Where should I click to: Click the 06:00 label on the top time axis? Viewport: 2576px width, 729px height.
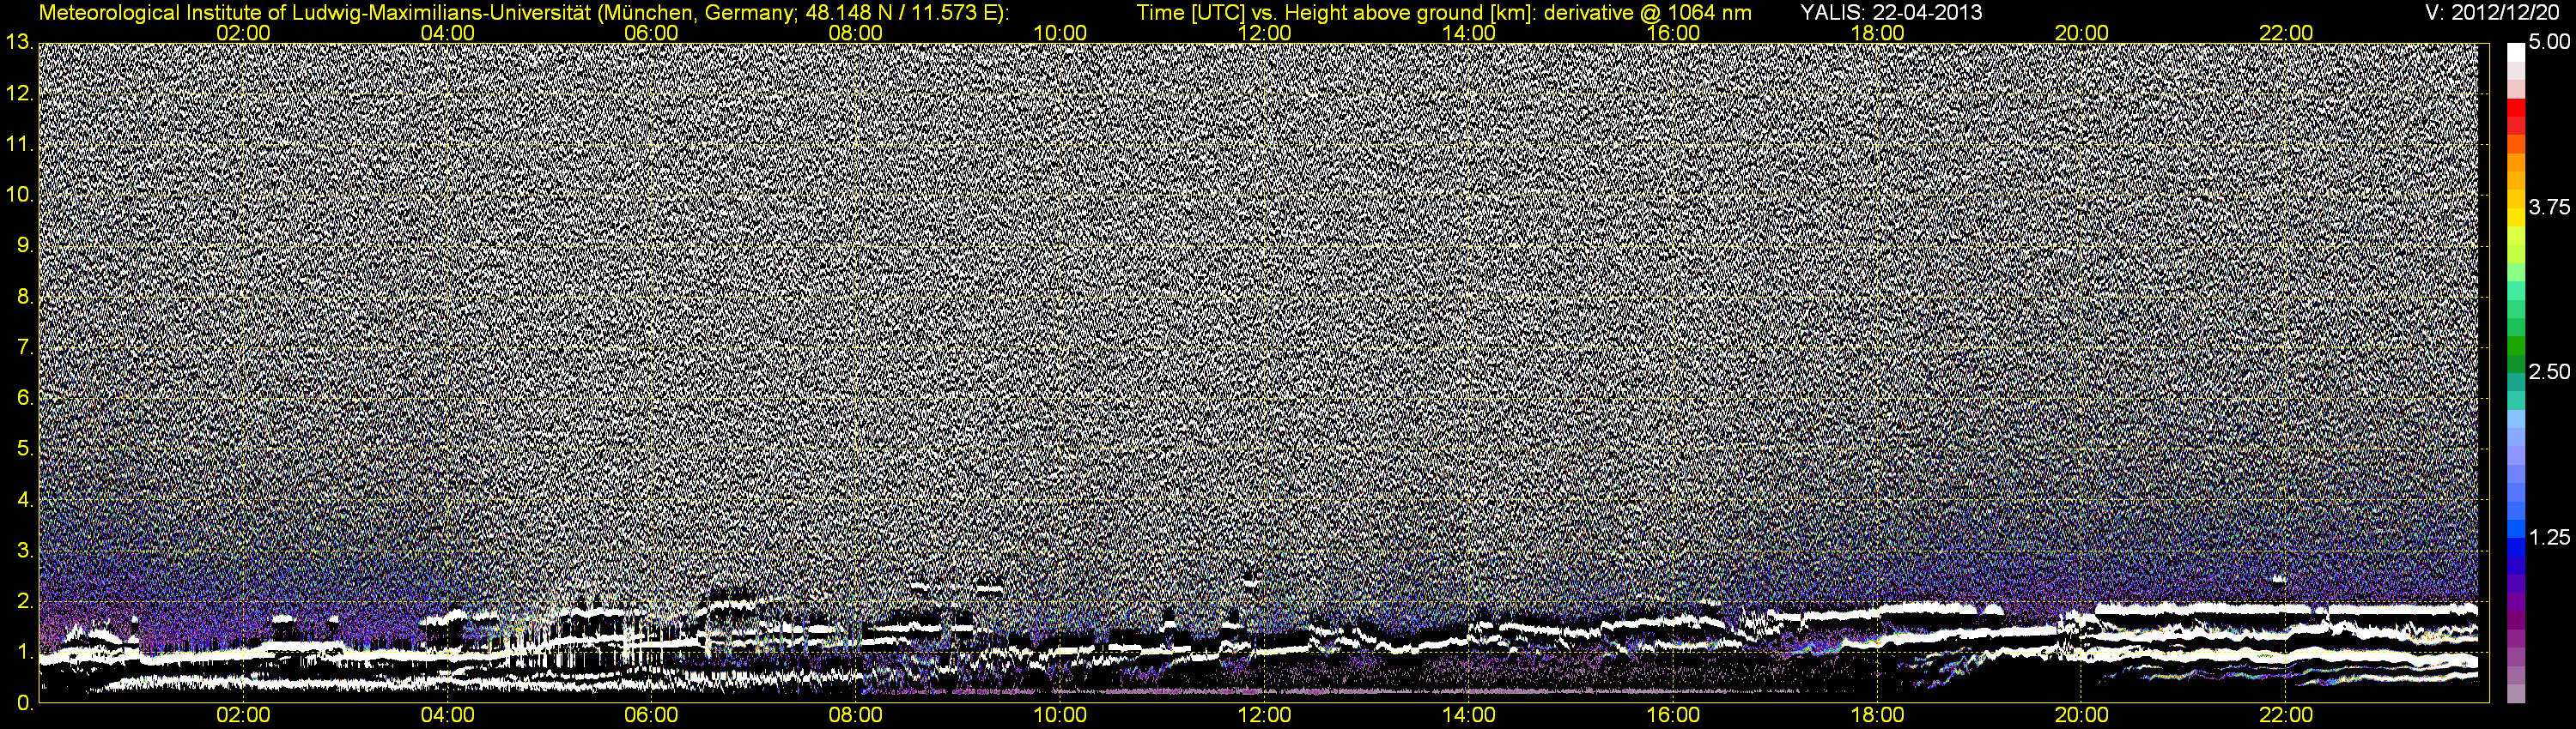tap(651, 33)
